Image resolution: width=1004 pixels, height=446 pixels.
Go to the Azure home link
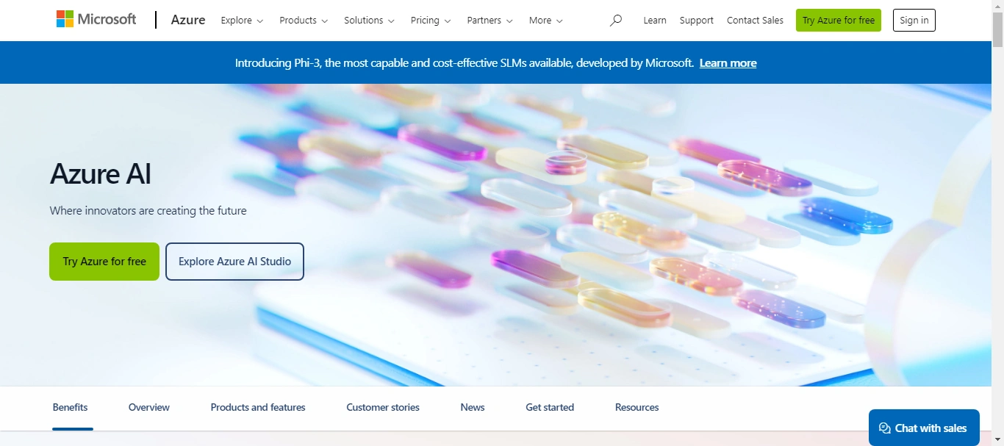click(188, 20)
